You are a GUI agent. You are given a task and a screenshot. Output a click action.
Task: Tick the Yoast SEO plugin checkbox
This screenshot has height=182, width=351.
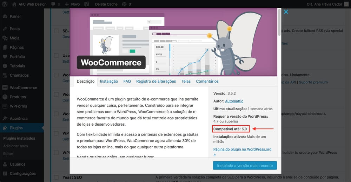coord(56,177)
